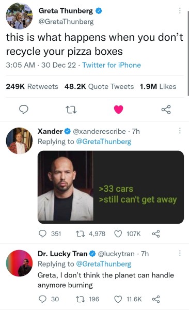Open more options on Dr. Lucky Tran's reply
189x310 pixels.
pos(180,253)
